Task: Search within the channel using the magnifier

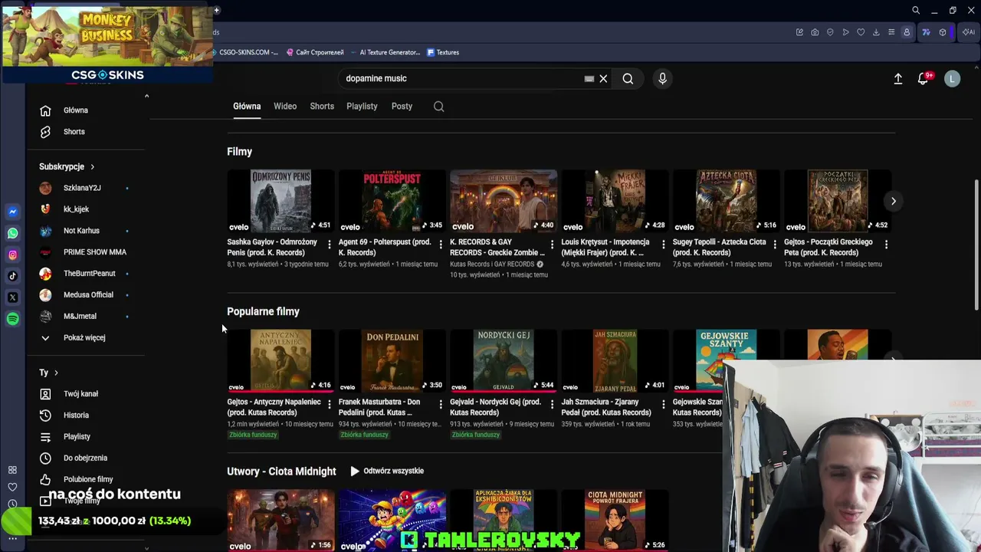Action: pos(439,107)
